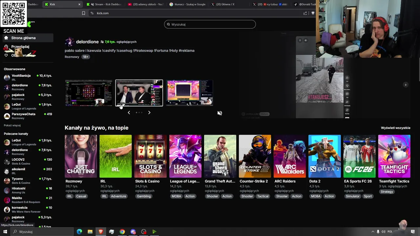Image resolution: width=420 pixels, height=236 pixels.
Task: Select the middle carousel stream thumbnail
Action: (139, 93)
